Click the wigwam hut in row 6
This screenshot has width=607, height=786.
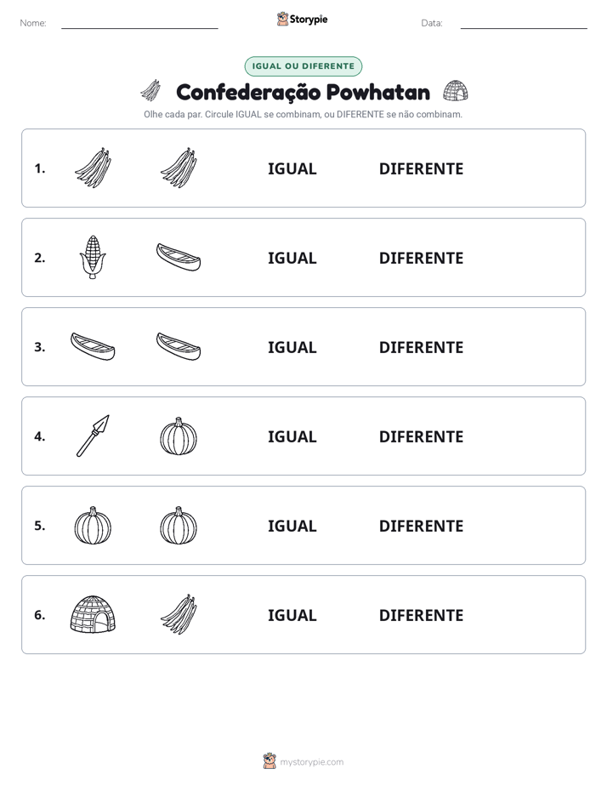(x=93, y=614)
